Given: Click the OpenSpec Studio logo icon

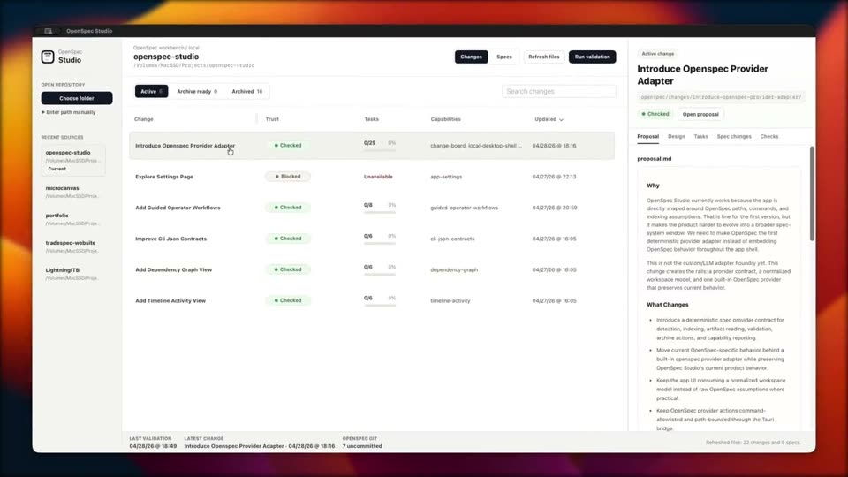Looking at the screenshot, I should coord(48,57).
